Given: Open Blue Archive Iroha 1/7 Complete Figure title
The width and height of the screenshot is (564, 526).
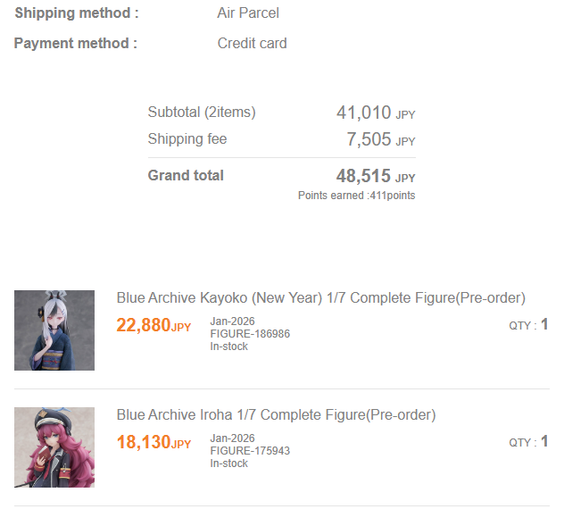Looking at the screenshot, I should 276,414.
